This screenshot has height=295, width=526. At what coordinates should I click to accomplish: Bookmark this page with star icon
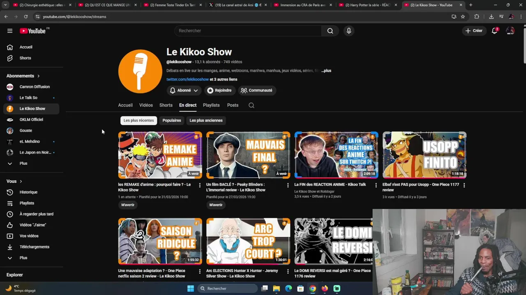click(x=463, y=16)
